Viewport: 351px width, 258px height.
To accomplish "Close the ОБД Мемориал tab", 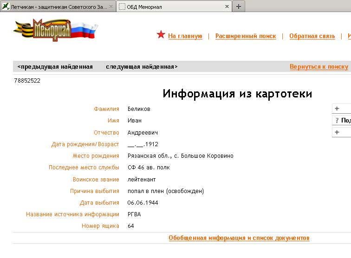I will [227, 6].
